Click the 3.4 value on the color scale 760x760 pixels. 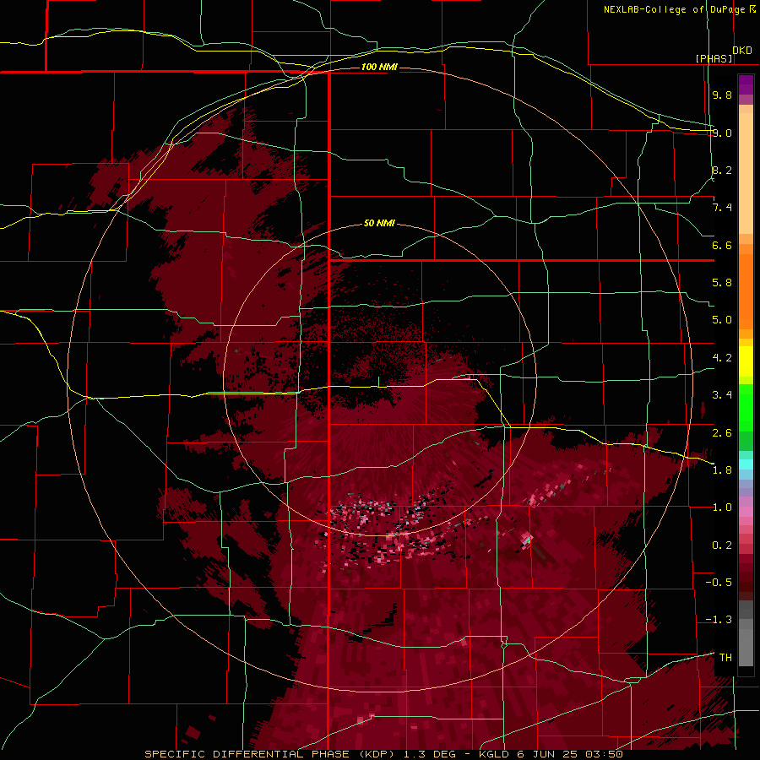pyautogui.click(x=722, y=395)
